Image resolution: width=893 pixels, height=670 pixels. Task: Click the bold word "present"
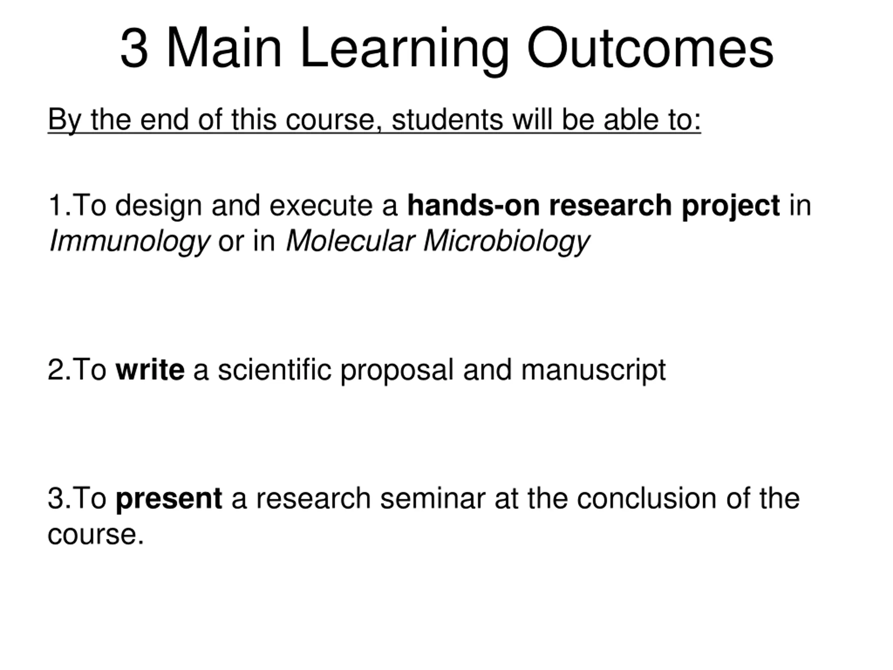169,498
